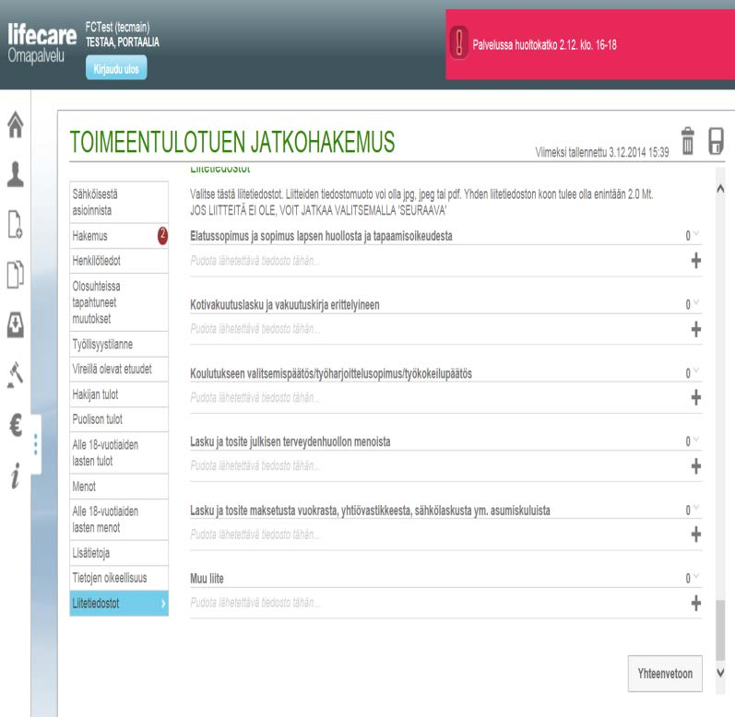This screenshot has height=717, width=735.
Task: Select the highlighted Liitetiedostot section
Action: tap(119, 604)
